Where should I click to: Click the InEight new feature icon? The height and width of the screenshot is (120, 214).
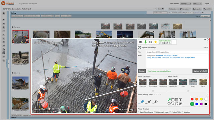click(x=165, y=42)
